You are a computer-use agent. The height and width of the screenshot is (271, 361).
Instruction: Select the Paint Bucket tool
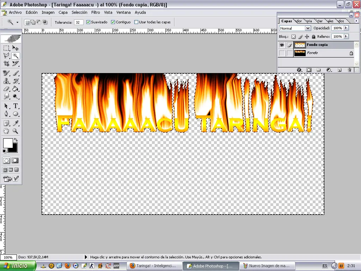(x=16, y=89)
